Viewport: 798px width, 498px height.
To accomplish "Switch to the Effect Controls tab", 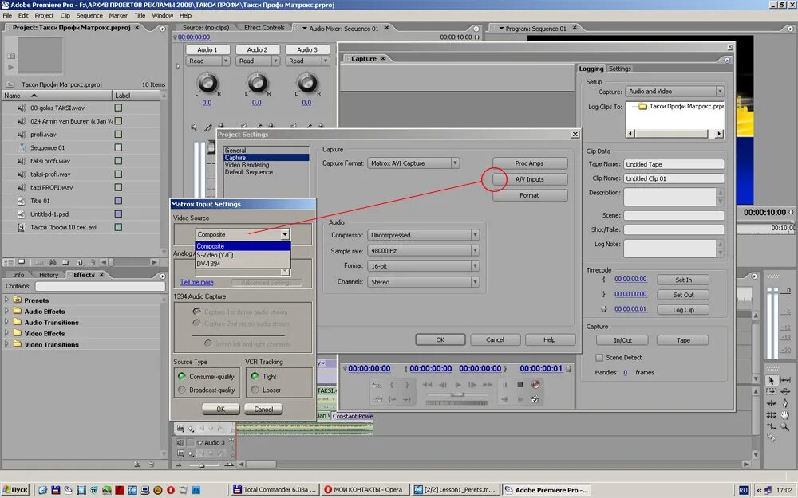I will (263, 27).
